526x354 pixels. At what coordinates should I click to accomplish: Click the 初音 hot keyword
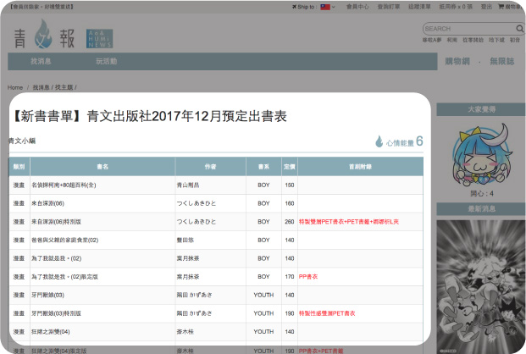point(515,40)
